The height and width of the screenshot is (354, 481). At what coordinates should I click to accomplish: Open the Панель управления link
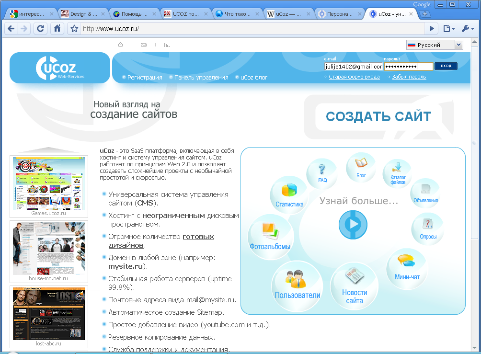201,77
